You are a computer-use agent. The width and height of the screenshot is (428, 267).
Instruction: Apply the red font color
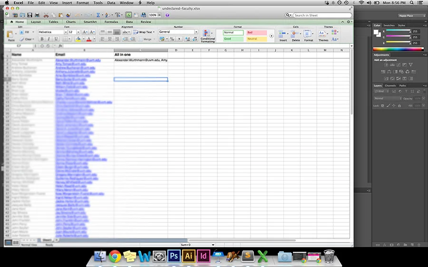(89, 39)
